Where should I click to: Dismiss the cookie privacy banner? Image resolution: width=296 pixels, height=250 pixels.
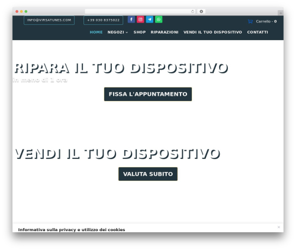279,227
